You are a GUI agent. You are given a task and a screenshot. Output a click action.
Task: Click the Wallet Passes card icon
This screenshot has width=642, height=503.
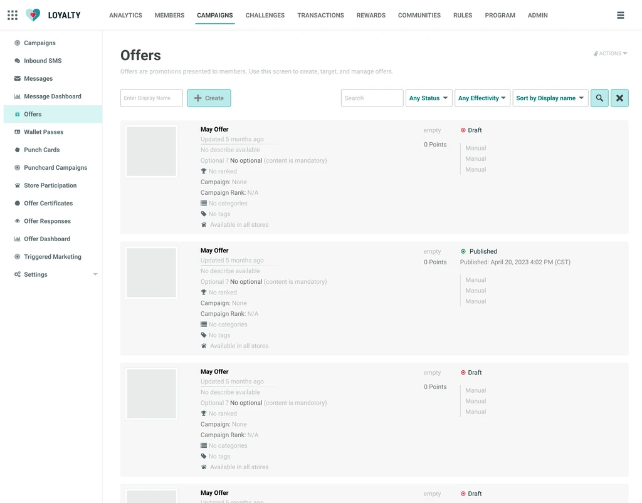(x=17, y=132)
